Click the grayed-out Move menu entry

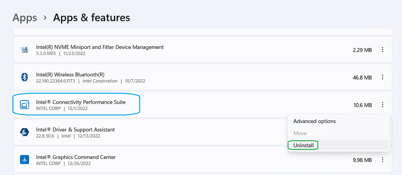300,133
